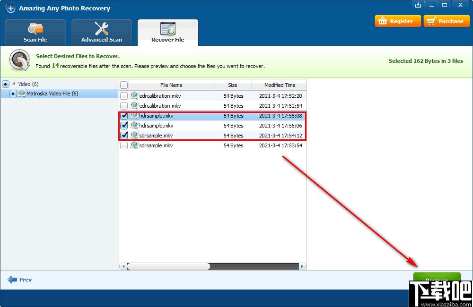Sort files by Modified Time column

280,85
